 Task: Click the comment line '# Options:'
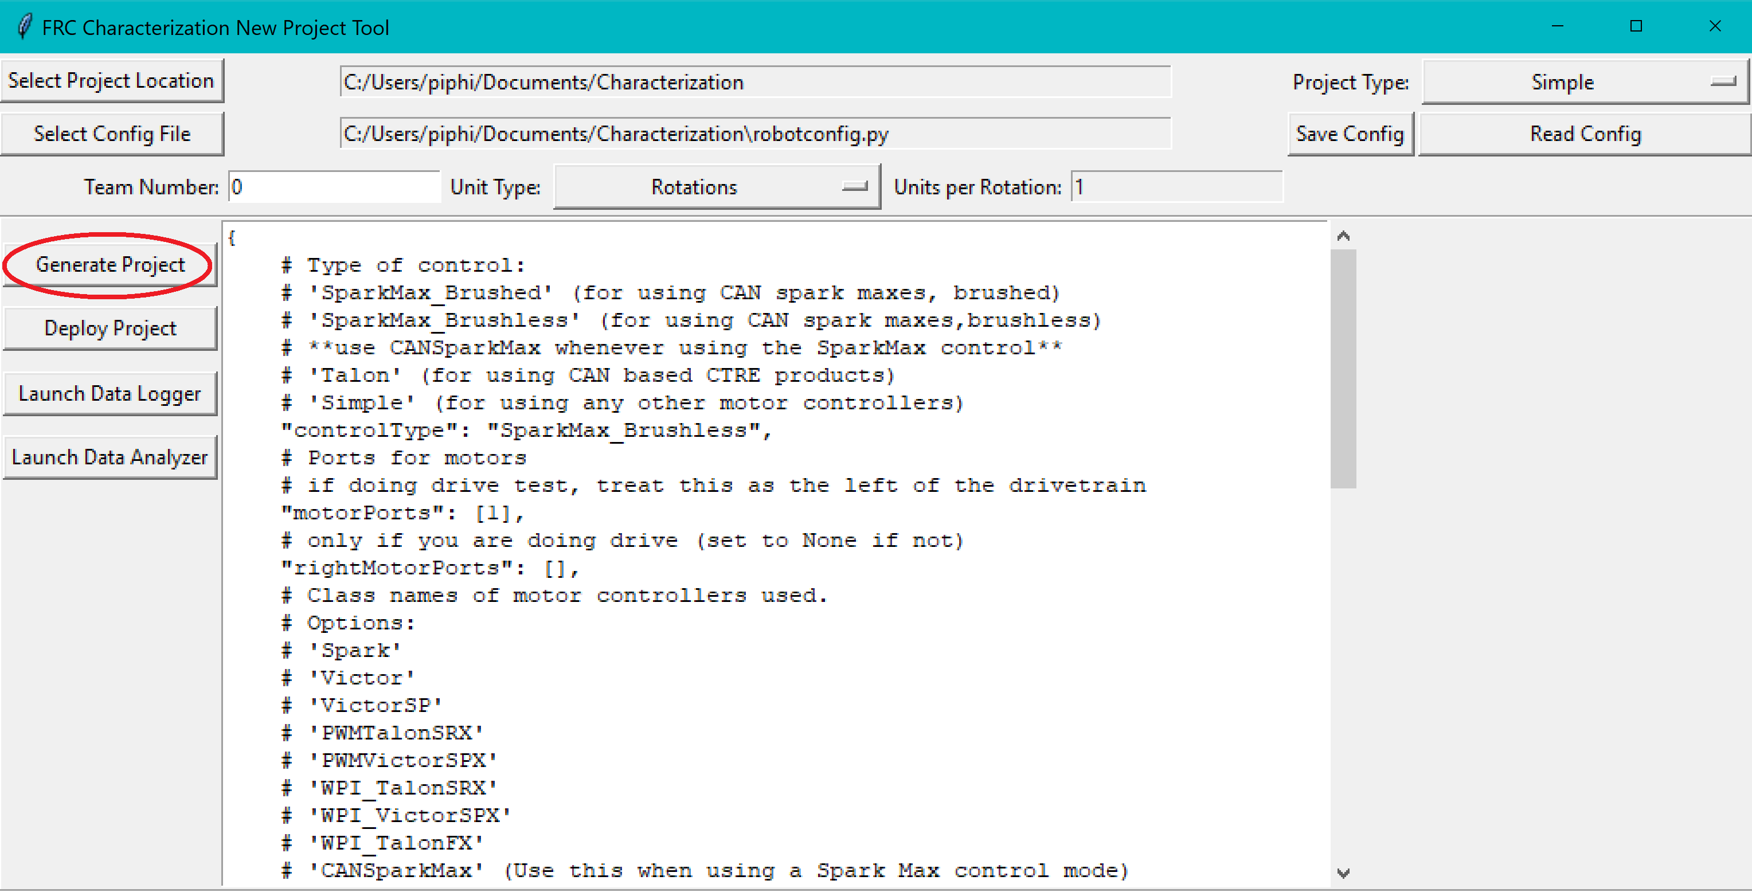point(347,623)
